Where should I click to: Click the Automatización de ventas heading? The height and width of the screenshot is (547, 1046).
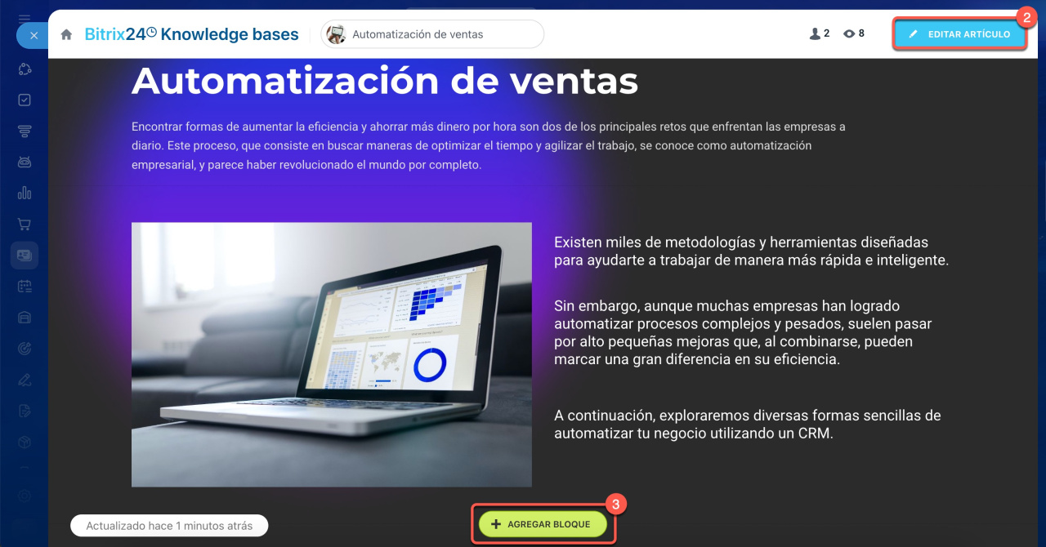click(384, 82)
